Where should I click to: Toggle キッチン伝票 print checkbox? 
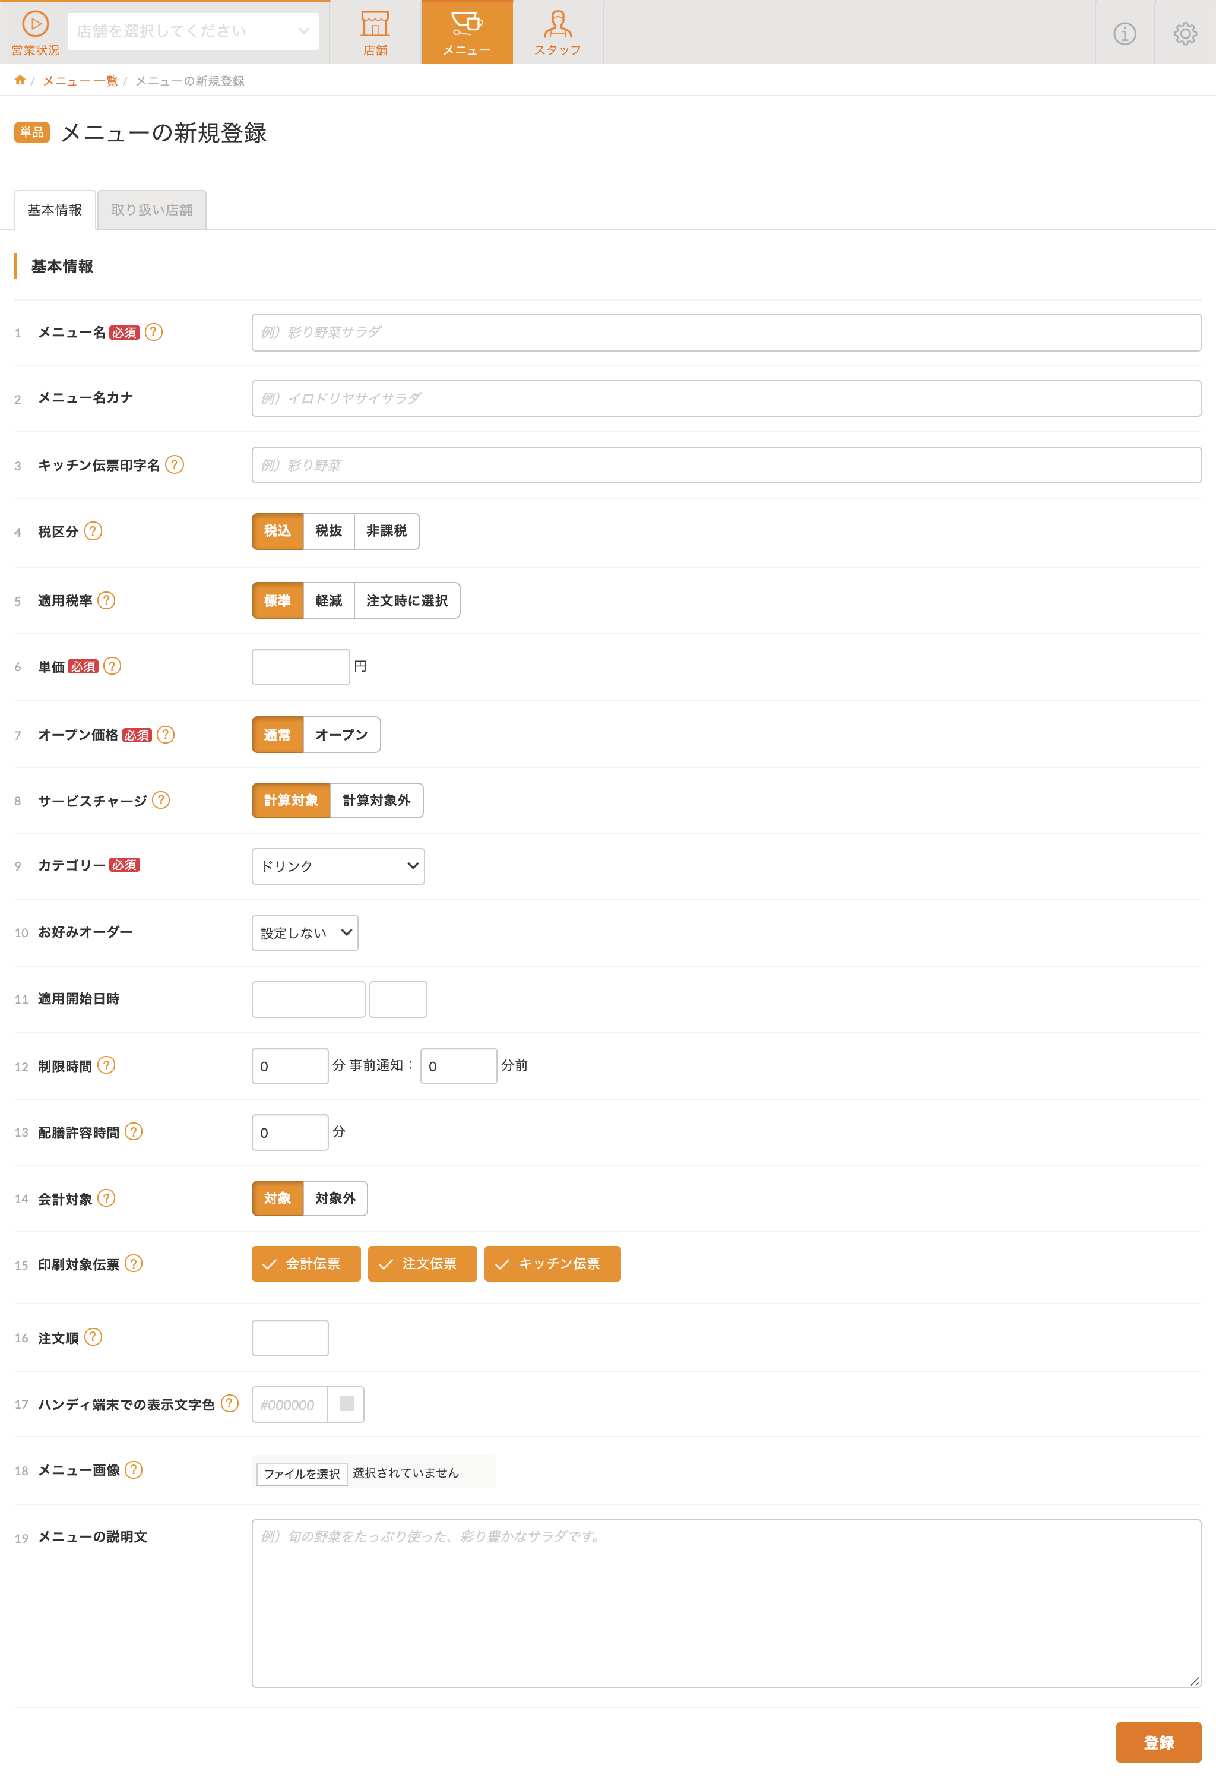[553, 1264]
